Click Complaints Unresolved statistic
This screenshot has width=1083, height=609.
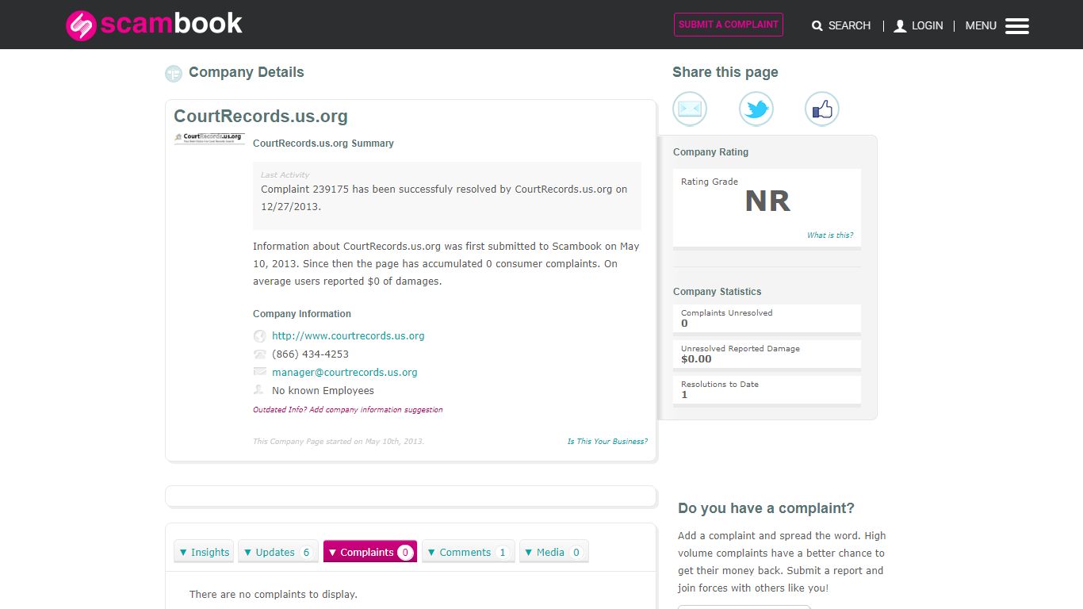pos(767,318)
